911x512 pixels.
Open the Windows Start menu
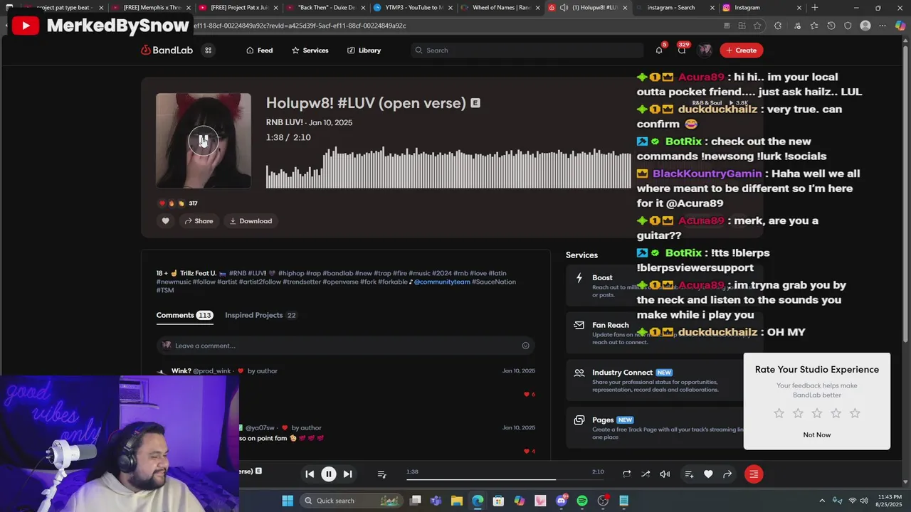click(288, 501)
